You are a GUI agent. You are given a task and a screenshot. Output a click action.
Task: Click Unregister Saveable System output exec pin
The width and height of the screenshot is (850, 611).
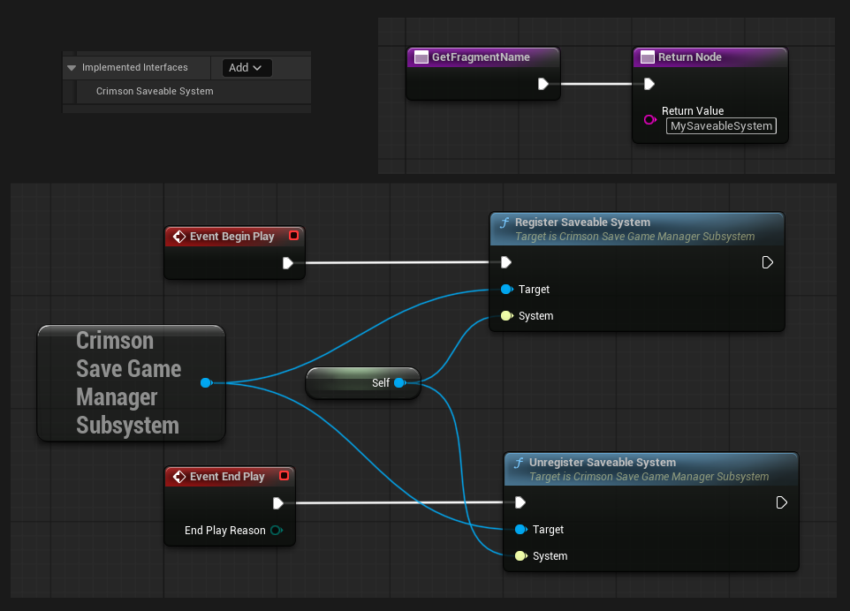click(x=781, y=502)
